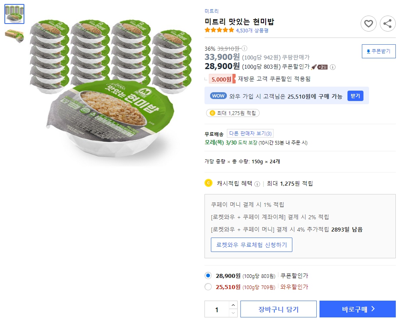
Task: Click the yellow C cash icon near 최대 1,275원 적립
Action: 212,113
